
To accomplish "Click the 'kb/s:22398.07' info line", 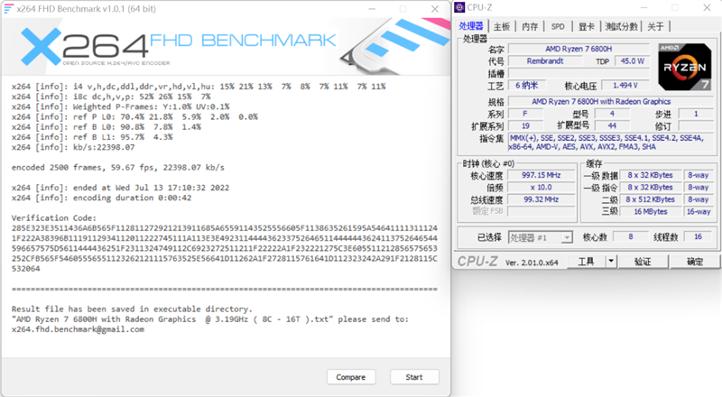I will (73, 147).
